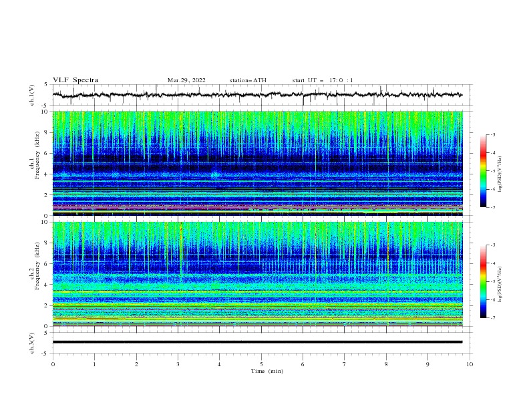
Task: Click inside the ch.2 spectrogram panel
Action: 257,274
